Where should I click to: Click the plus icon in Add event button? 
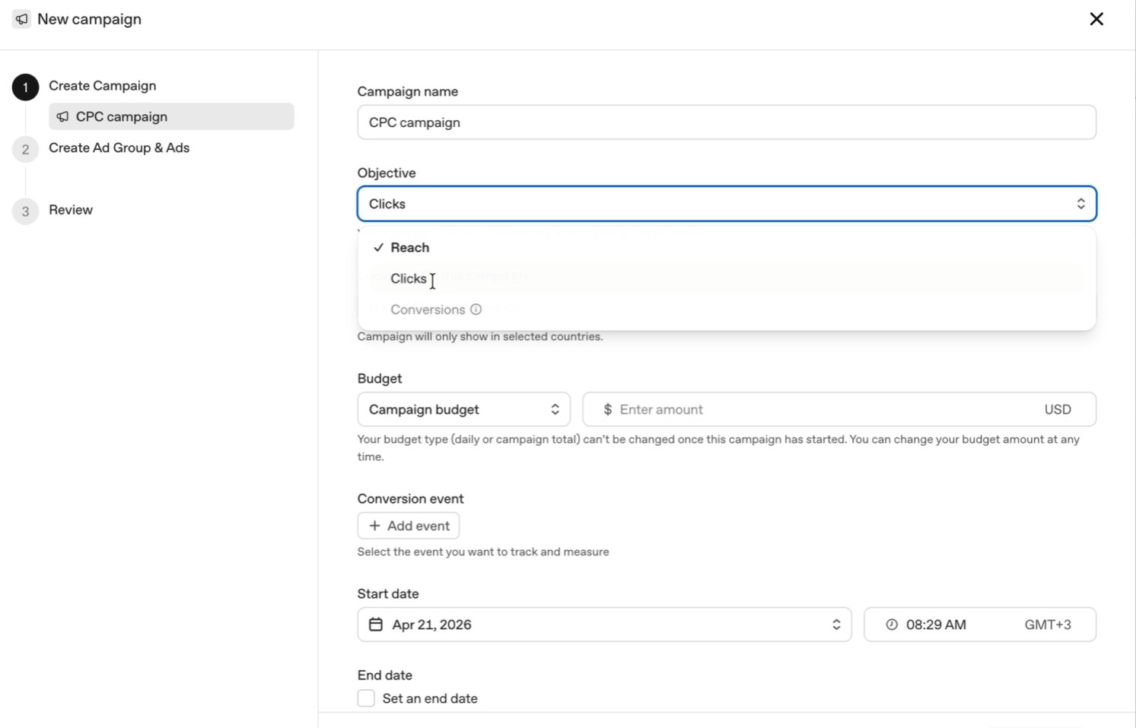click(374, 525)
